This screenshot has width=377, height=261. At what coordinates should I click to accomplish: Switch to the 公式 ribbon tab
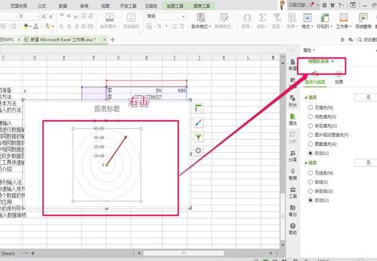(x=42, y=6)
